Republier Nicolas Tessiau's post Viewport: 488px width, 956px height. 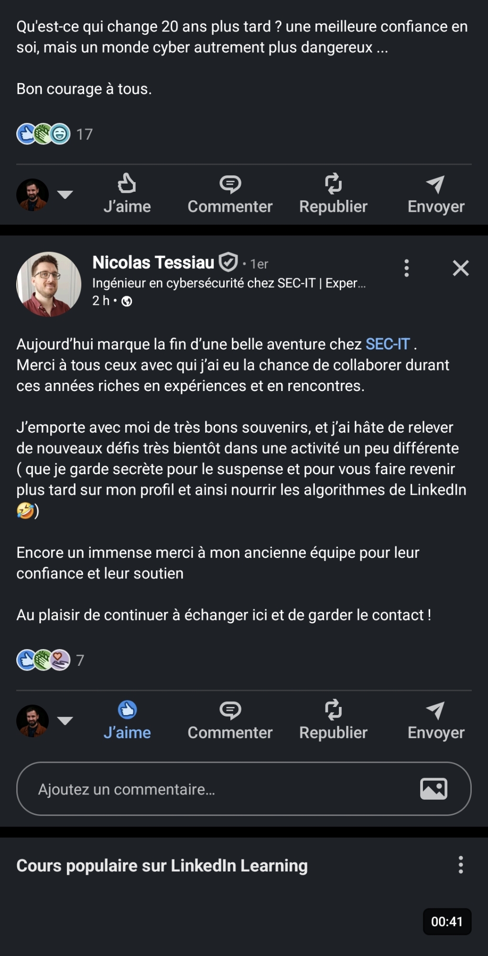[333, 720]
